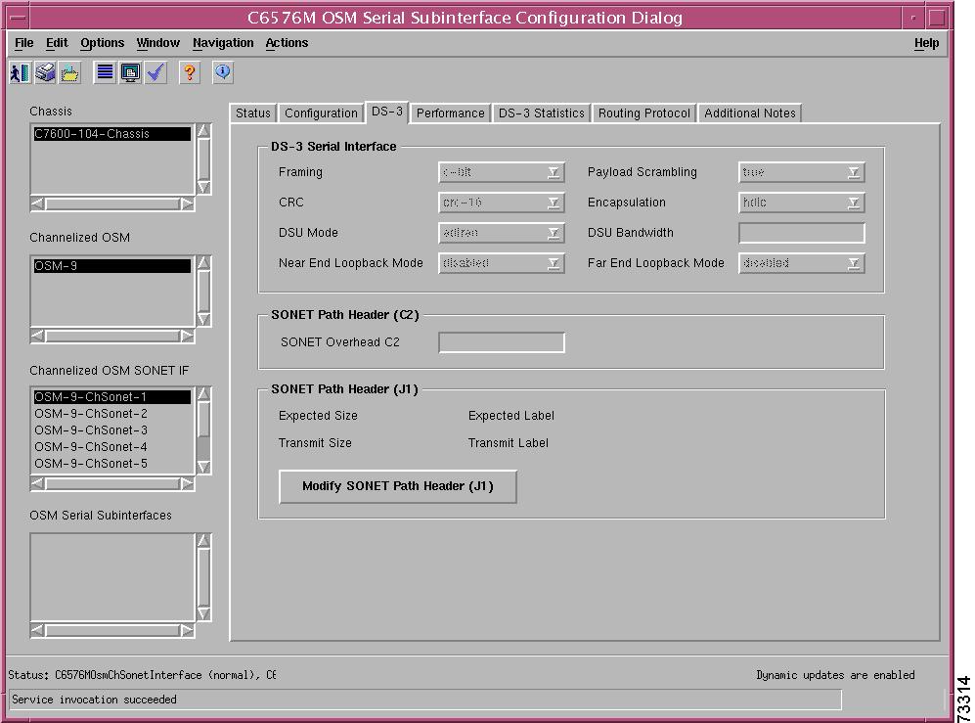Screen dimensions: 975x723
Task: Switch to the Status tab
Action: coord(253,113)
